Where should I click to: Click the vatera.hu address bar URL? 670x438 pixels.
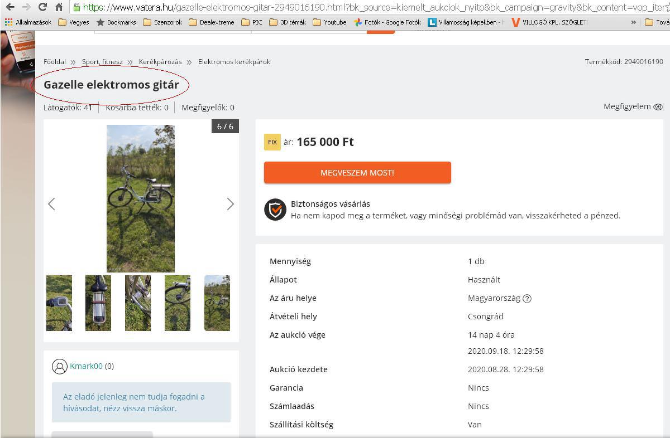pyautogui.click(x=375, y=7)
